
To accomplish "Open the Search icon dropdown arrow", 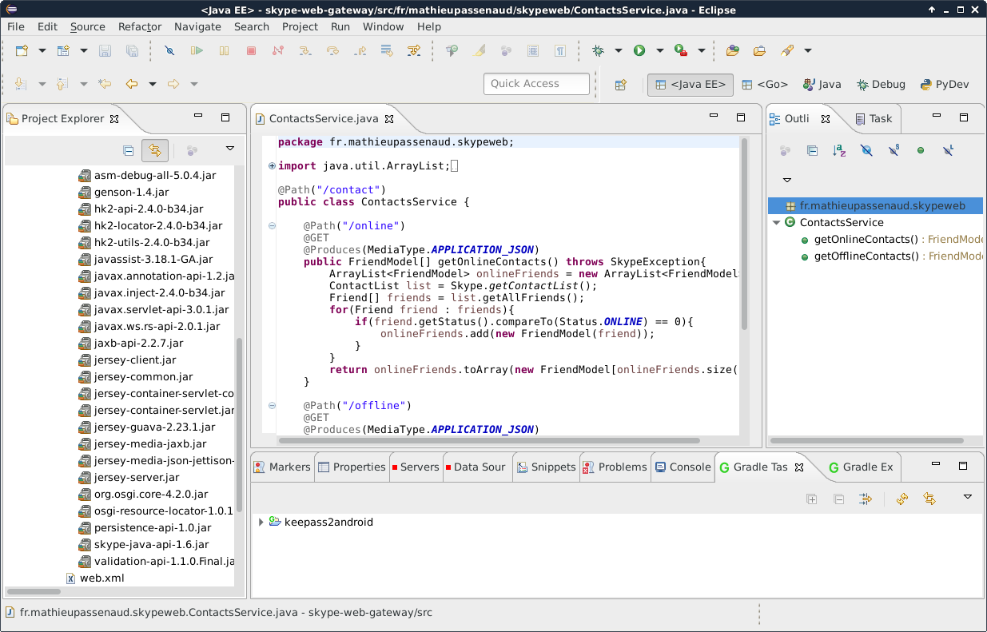I will click(808, 50).
